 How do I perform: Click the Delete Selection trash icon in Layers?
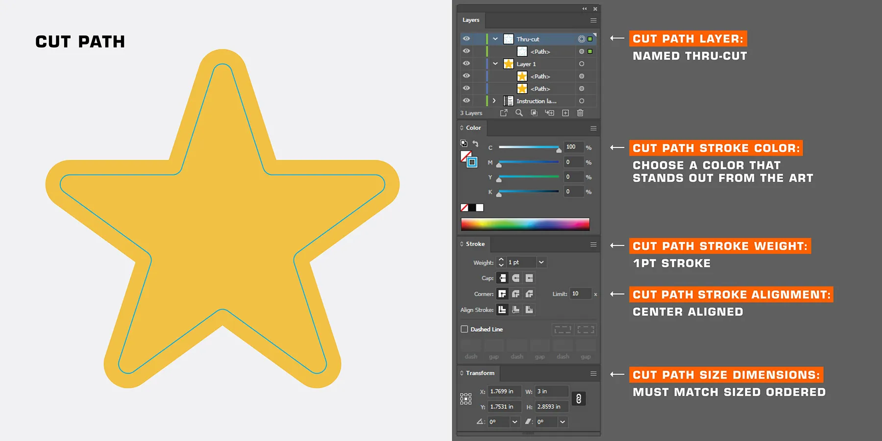580,113
